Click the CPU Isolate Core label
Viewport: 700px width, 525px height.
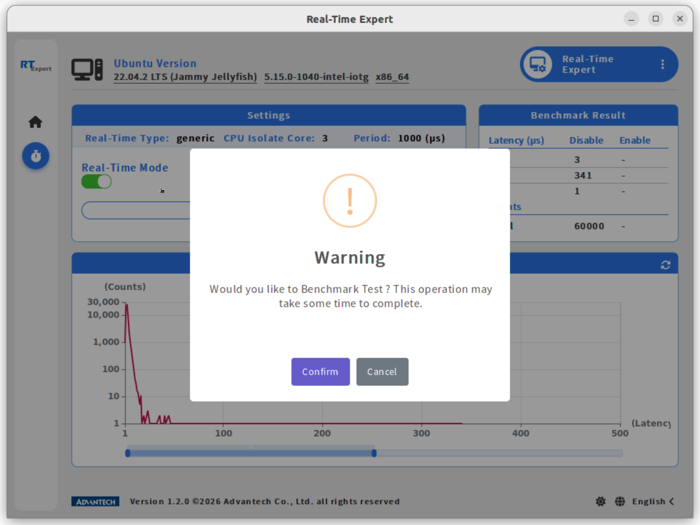(x=269, y=138)
